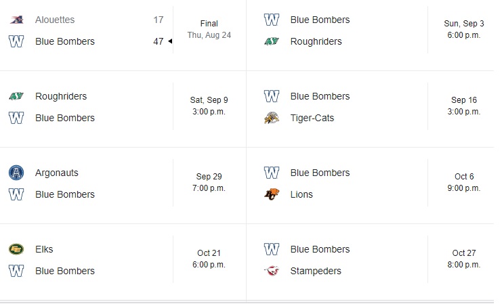Click the Sep 29 7:00 p.m. game time
Screen dimensions: 502x304
(x=209, y=182)
